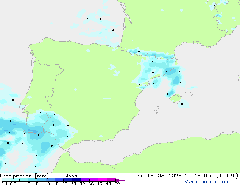Click the 35–40 mm legend swatch
The width and height of the screenshot is (240, 185).
click(x=94, y=180)
